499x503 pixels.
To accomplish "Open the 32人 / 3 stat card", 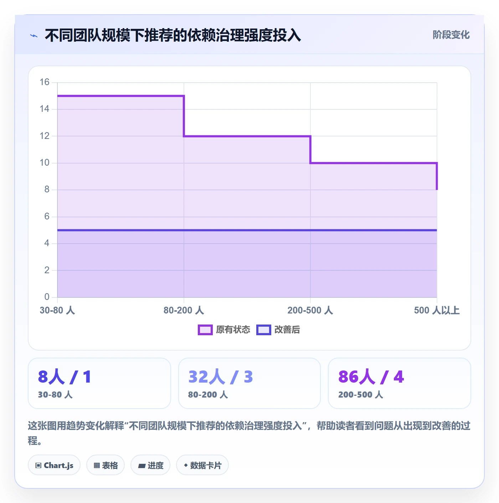I will coord(249,383).
